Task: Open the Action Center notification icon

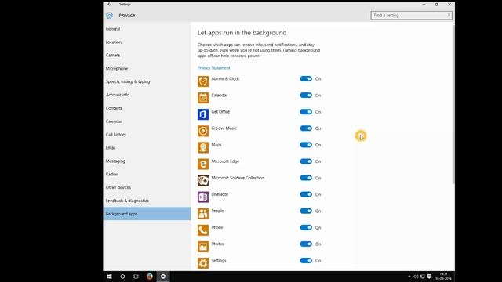Action: click(x=429, y=277)
